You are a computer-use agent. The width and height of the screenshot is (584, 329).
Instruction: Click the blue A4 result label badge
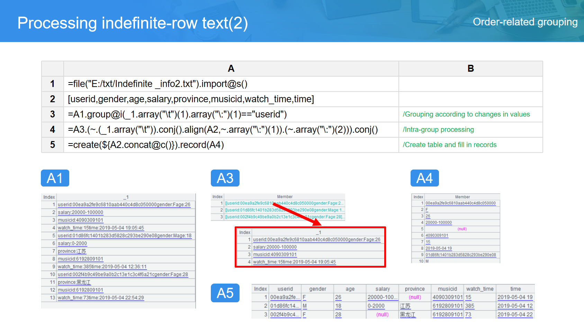[424, 178]
